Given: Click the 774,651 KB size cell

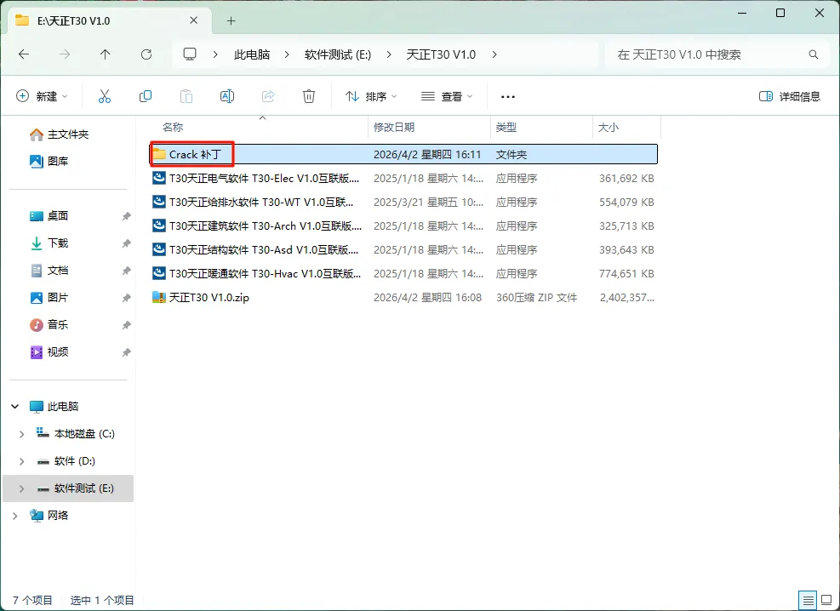Looking at the screenshot, I should 626,274.
